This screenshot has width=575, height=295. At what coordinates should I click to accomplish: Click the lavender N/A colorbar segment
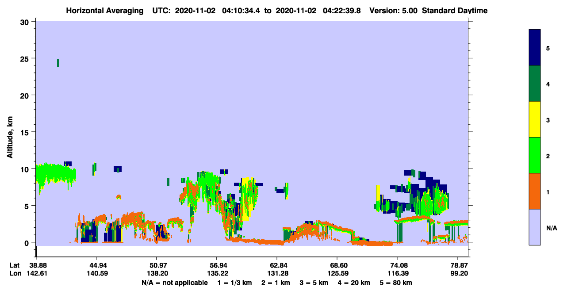(535, 227)
